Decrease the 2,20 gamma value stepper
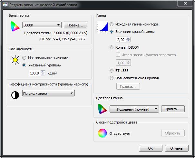The height and width of the screenshot is (158, 195). 128,41
